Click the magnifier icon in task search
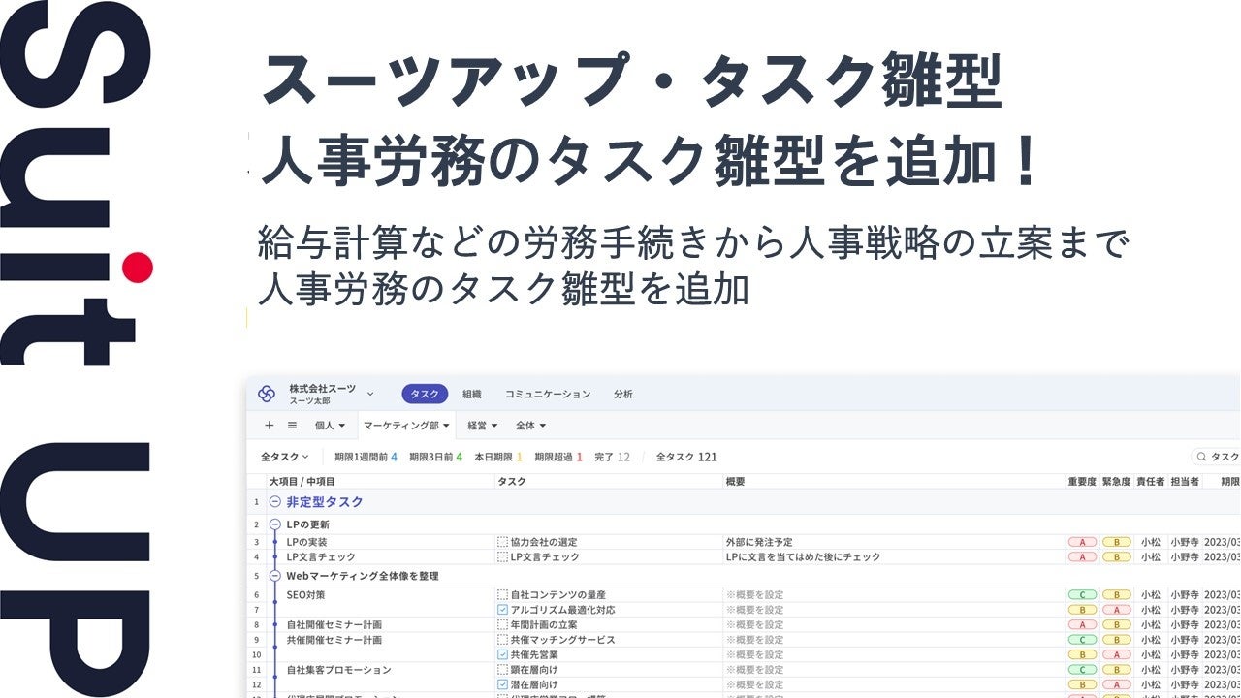Viewport: 1241px width, 698px height. (x=1201, y=457)
